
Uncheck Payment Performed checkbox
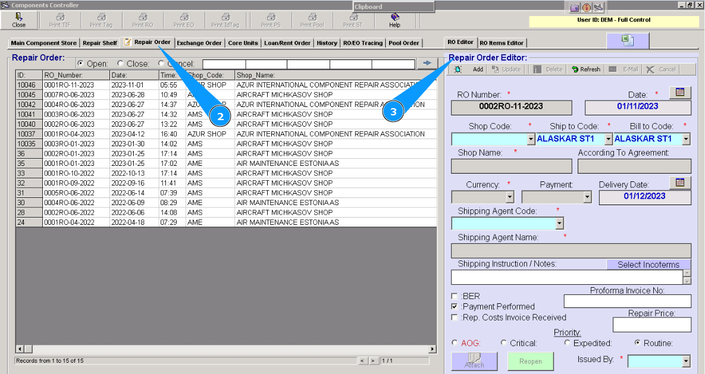coord(454,307)
